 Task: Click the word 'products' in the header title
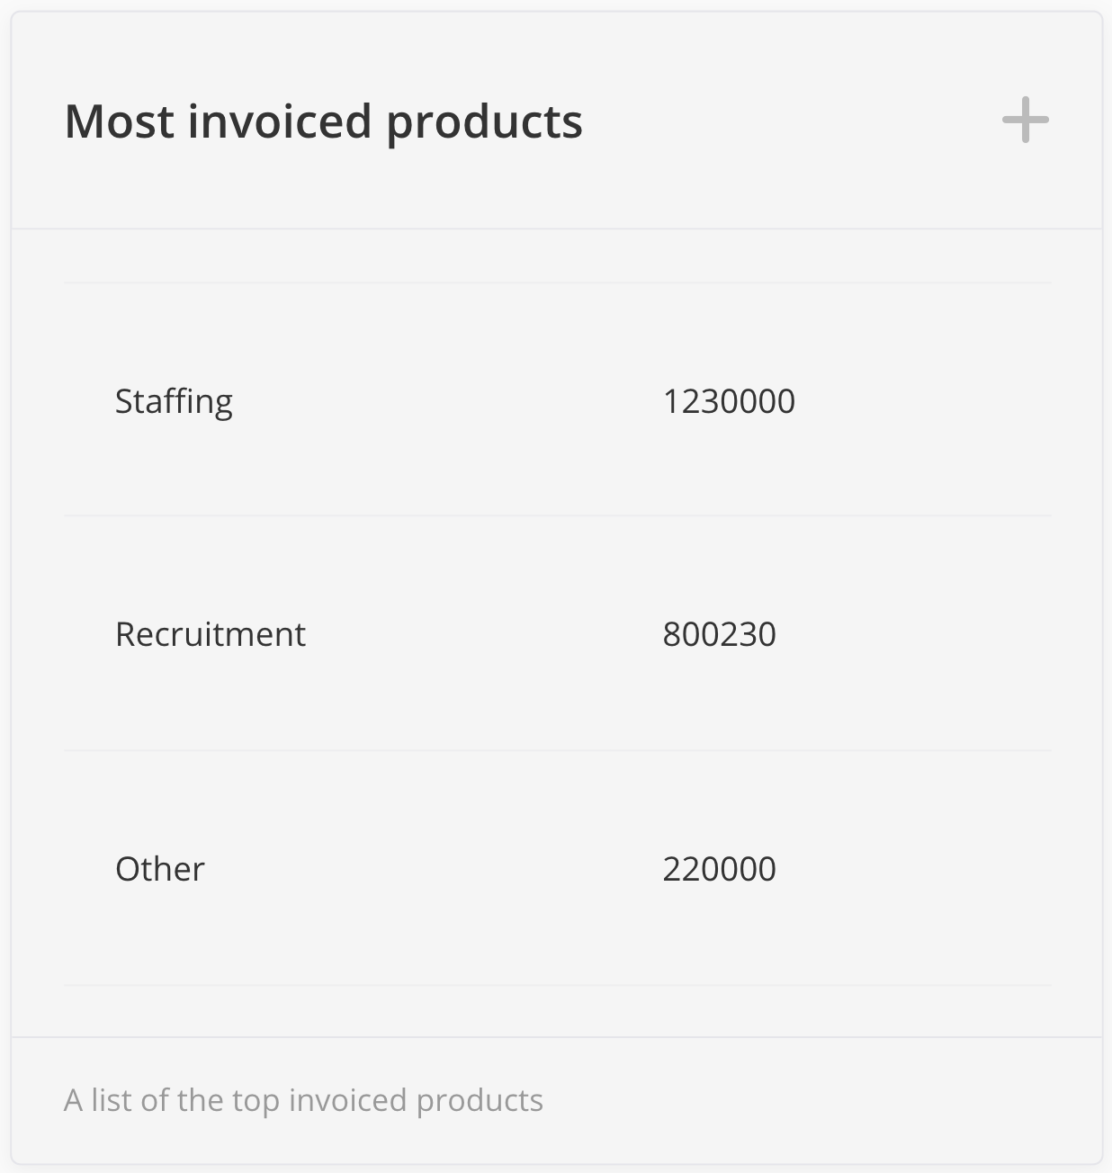(484, 123)
